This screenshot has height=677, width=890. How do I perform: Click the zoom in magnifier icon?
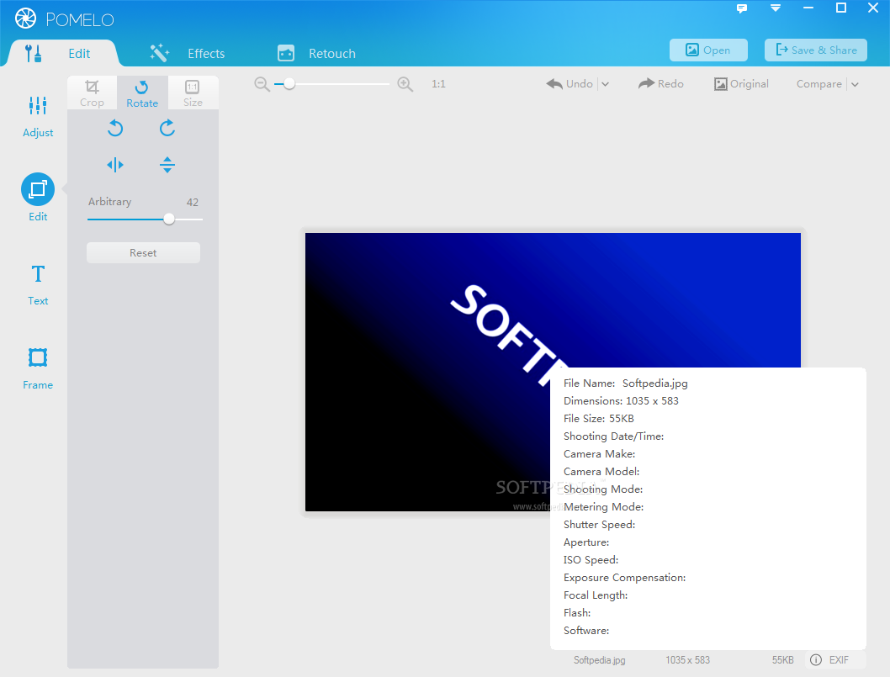tap(405, 84)
